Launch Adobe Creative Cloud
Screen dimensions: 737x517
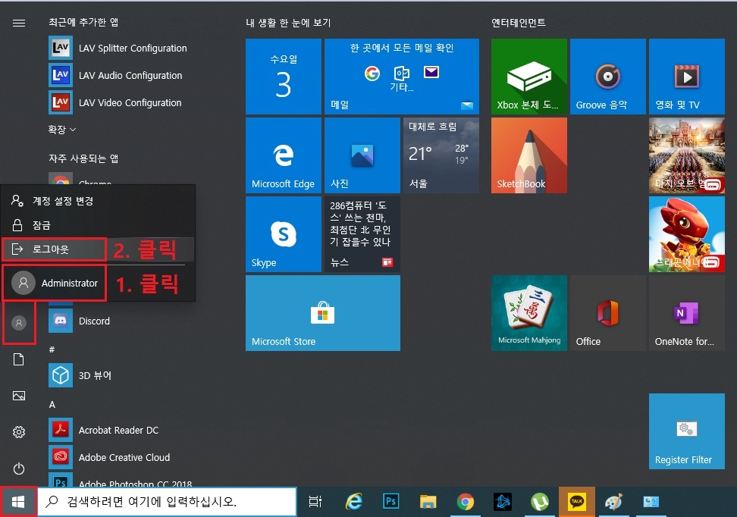tap(109, 457)
